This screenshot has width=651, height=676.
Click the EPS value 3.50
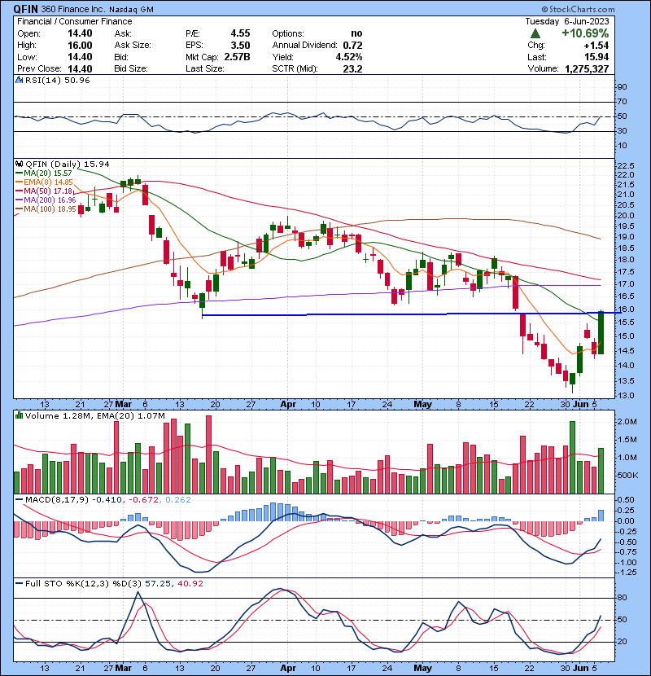240,46
